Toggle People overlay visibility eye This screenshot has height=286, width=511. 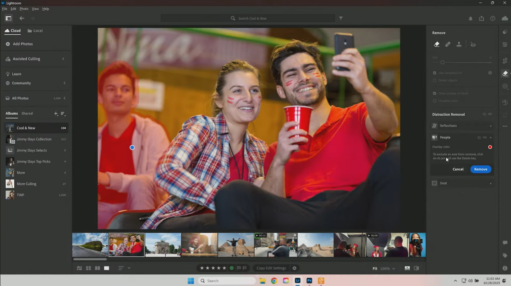[485, 138]
